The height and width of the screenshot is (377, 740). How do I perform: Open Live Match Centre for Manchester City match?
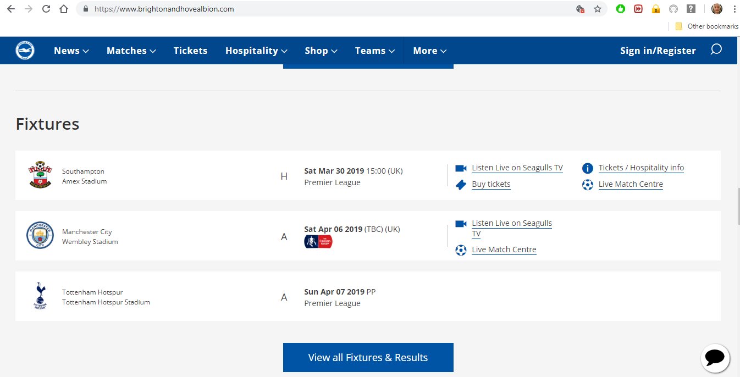pos(504,250)
